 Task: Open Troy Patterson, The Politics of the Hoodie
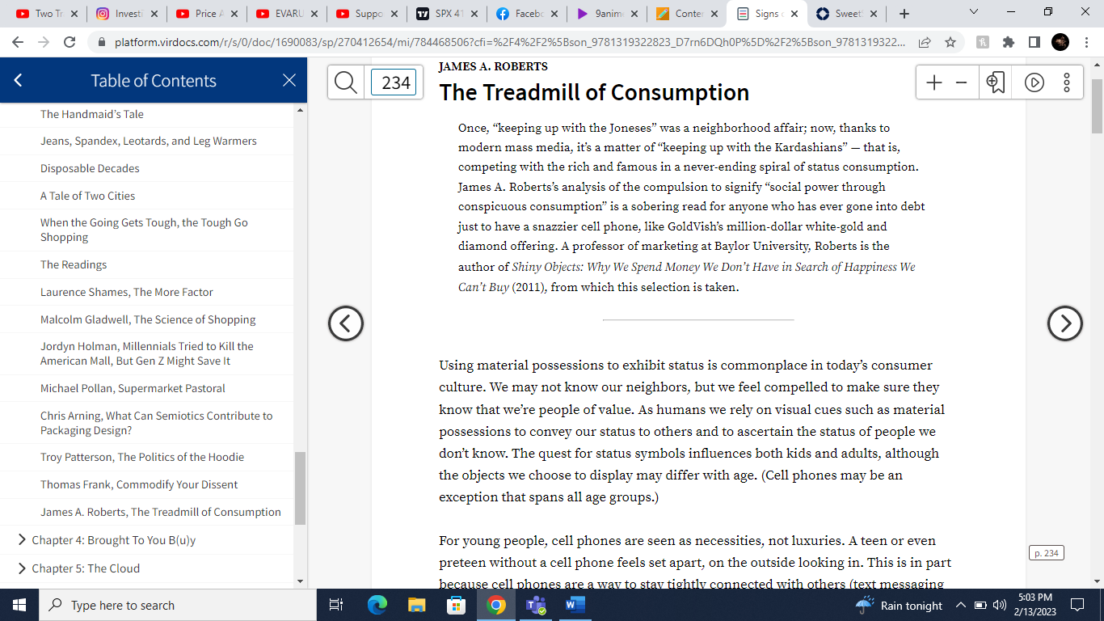click(142, 457)
